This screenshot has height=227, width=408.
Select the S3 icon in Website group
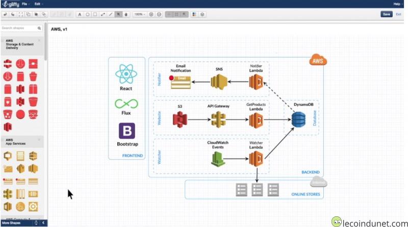[x=180, y=119]
